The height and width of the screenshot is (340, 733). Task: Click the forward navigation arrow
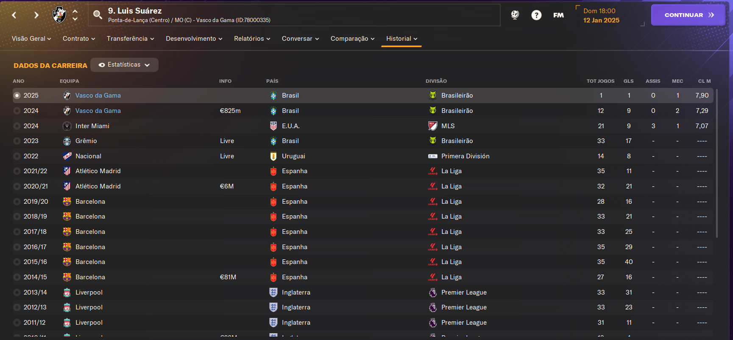(36, 15)
